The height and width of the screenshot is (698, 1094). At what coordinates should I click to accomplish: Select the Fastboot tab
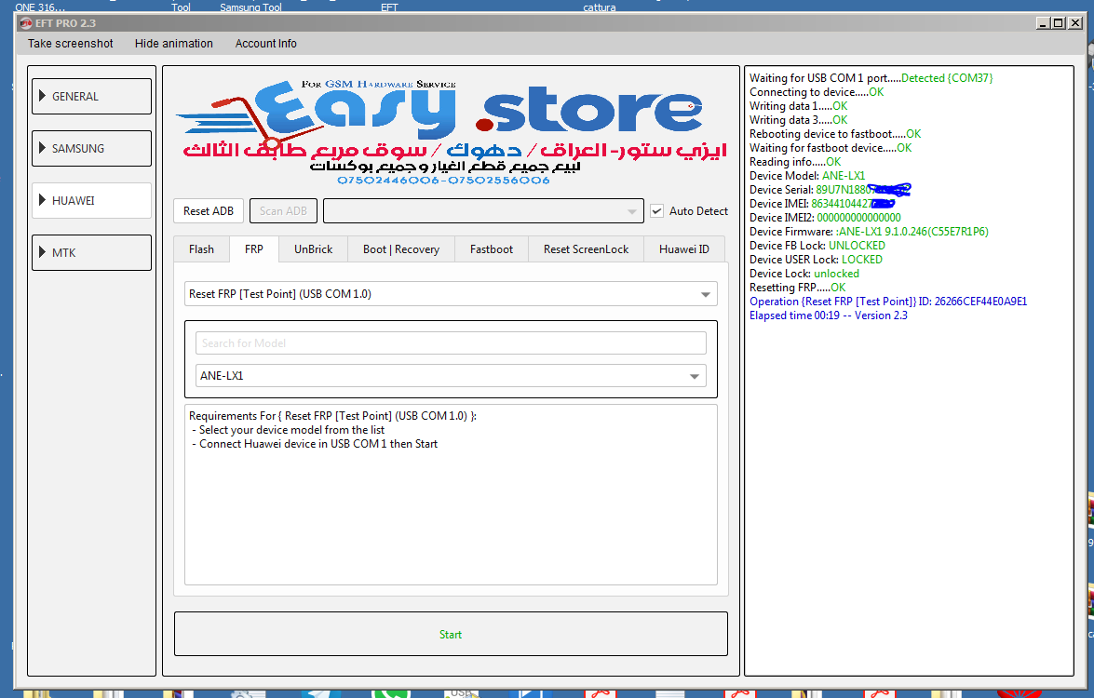point(492,249)
